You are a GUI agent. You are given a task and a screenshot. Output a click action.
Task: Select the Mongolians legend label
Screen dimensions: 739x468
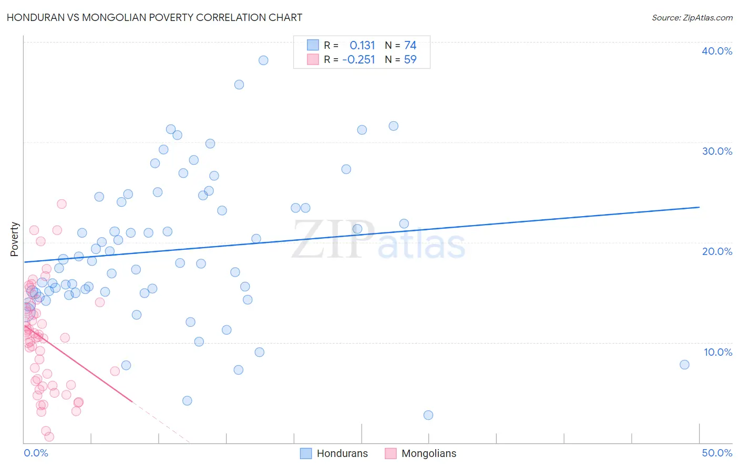point(429,453)
